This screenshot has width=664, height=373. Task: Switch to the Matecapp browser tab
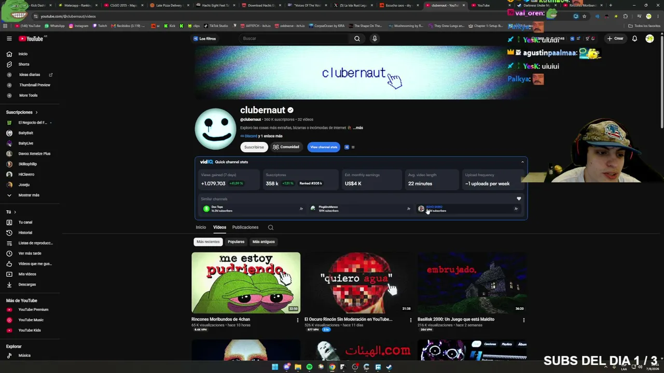point(78,5)
